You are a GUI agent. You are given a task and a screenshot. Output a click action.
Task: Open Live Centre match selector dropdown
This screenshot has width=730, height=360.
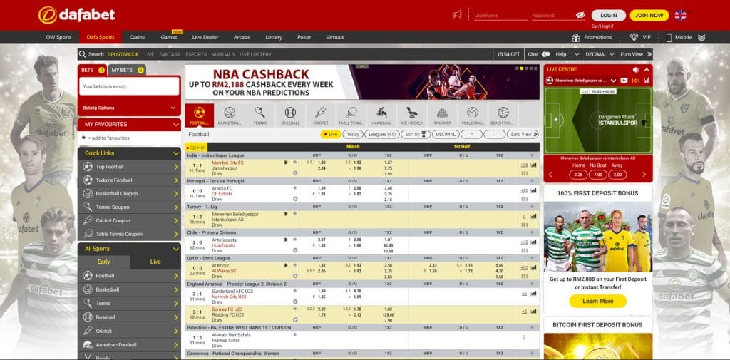(613, 81)
